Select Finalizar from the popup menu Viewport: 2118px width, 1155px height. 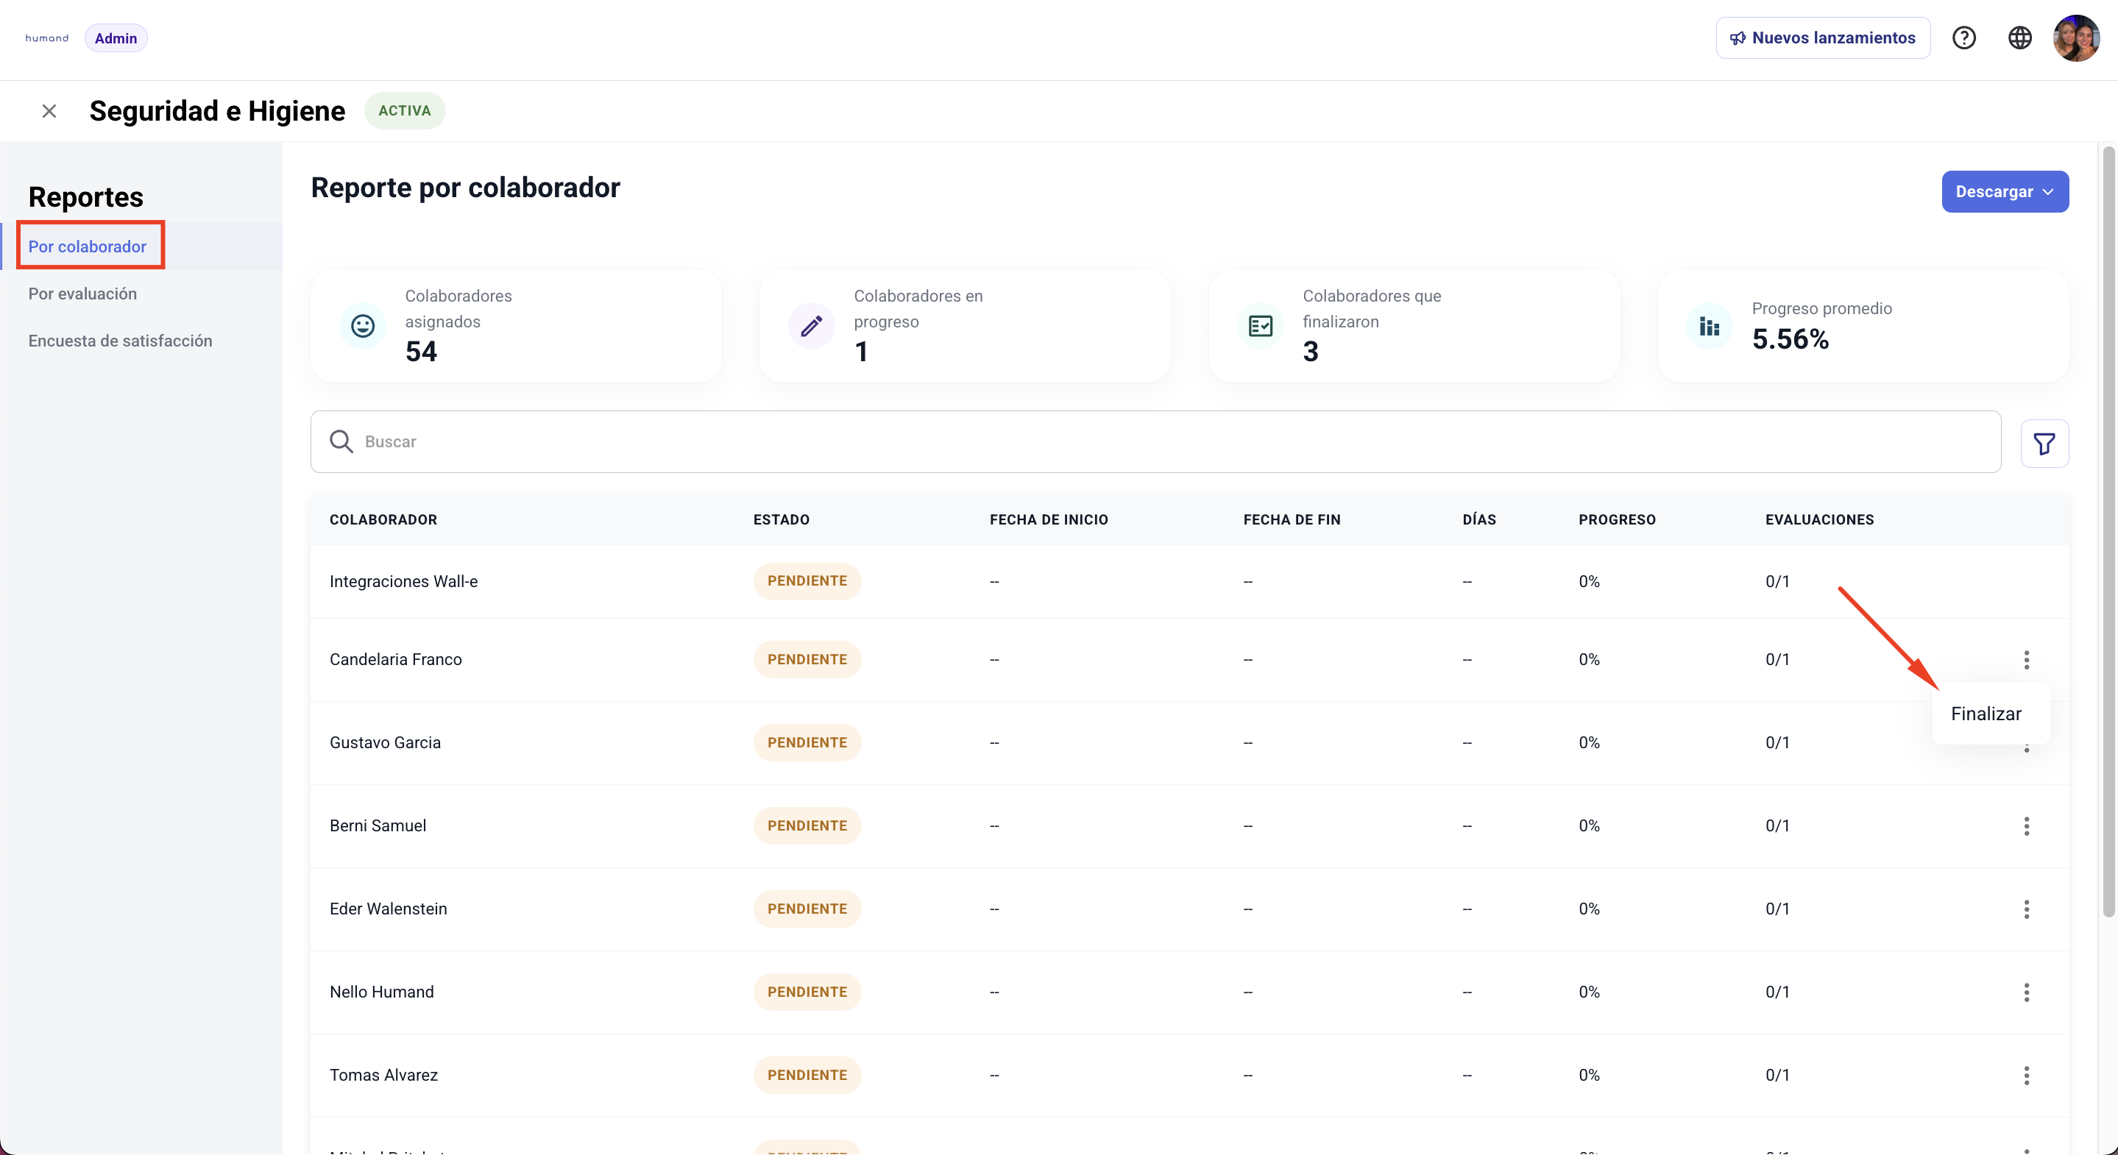pos(1986,714)
